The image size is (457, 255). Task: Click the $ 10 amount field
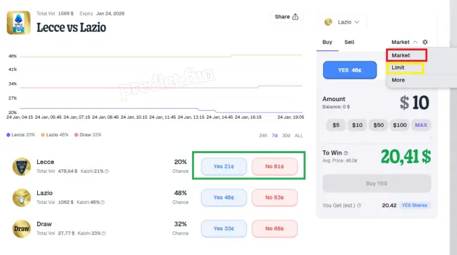pos(414,103)
